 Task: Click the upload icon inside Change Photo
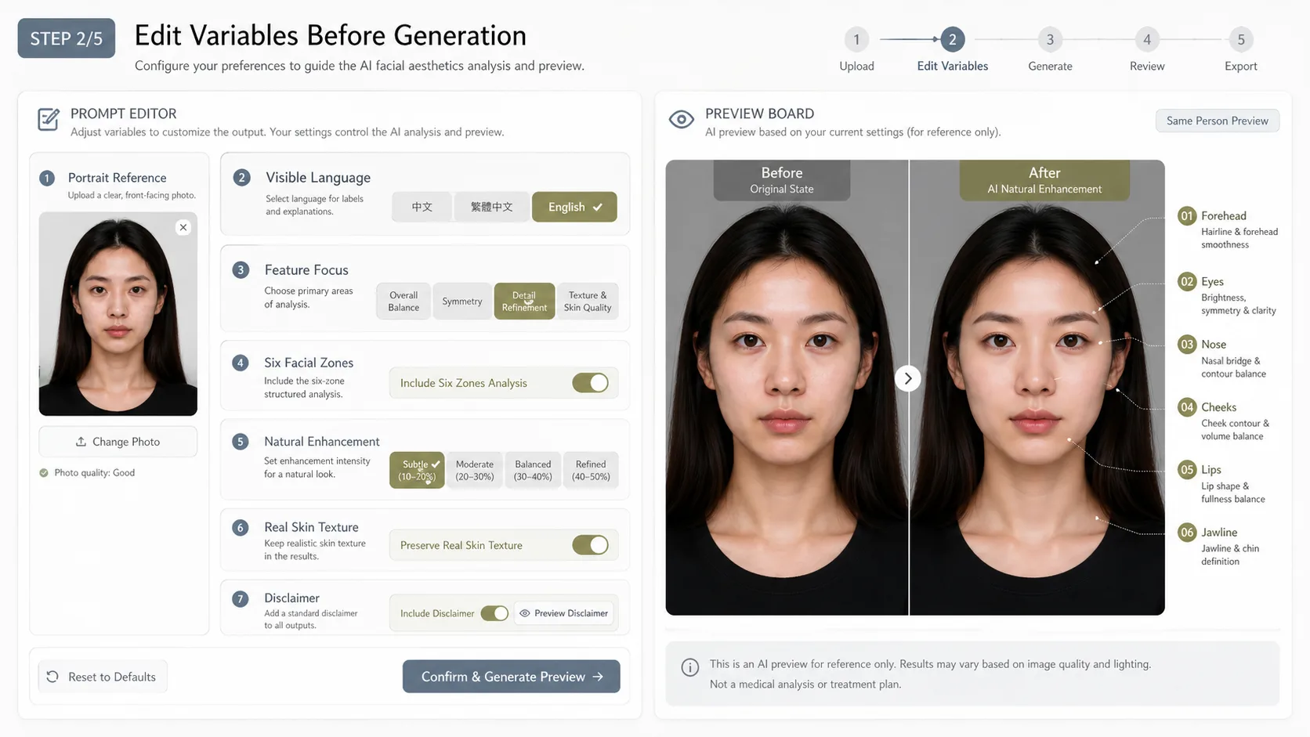tap(81, 441)
